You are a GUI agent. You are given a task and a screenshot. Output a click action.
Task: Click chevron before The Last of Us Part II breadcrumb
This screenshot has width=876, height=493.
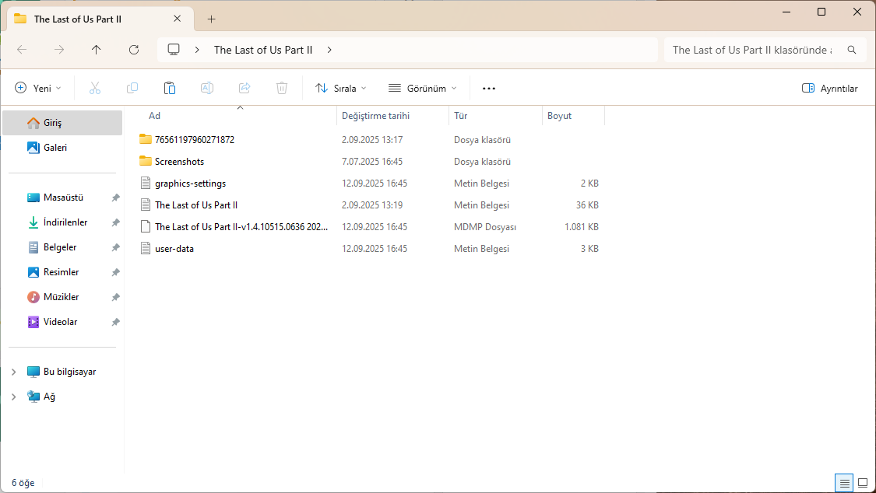tap(197, 50)
